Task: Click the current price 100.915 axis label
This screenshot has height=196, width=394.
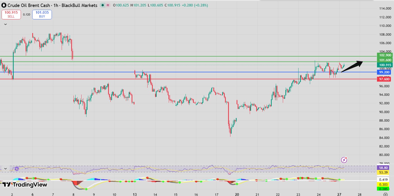Action: (384, 65)
